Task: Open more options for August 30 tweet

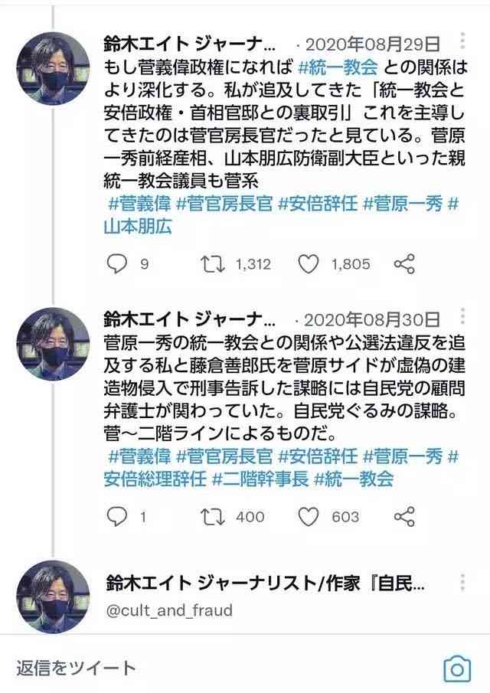Action: (x=462, y=316)
